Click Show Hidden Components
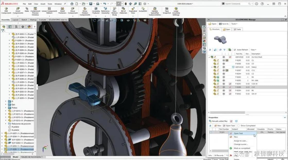The height and width of the screenshot is (160, 288). (x=85, y=11)
